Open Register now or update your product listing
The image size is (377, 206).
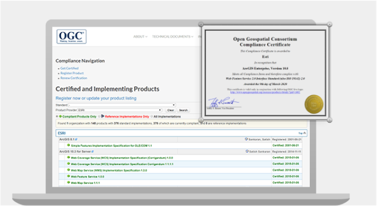pos(96,98)
